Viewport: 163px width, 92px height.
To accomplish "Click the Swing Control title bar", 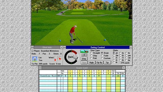I will pyautogui.click(x=98, y=47).
